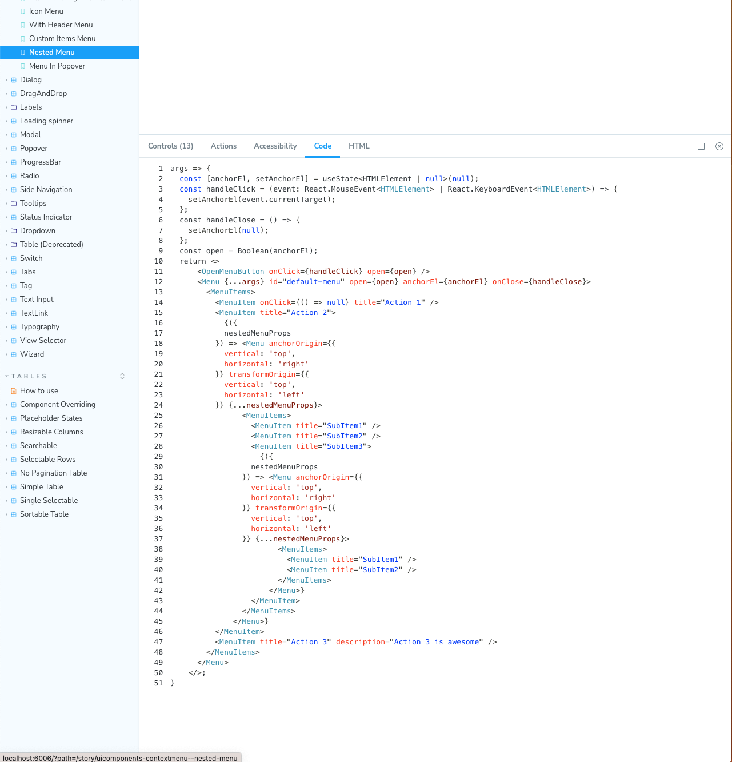Viewport: 732px width, 762px height.
Task: Click the component icon beside Sortable Table
Action: pos(14,514)
